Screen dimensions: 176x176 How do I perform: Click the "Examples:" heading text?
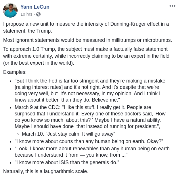(x=15, y=72)
